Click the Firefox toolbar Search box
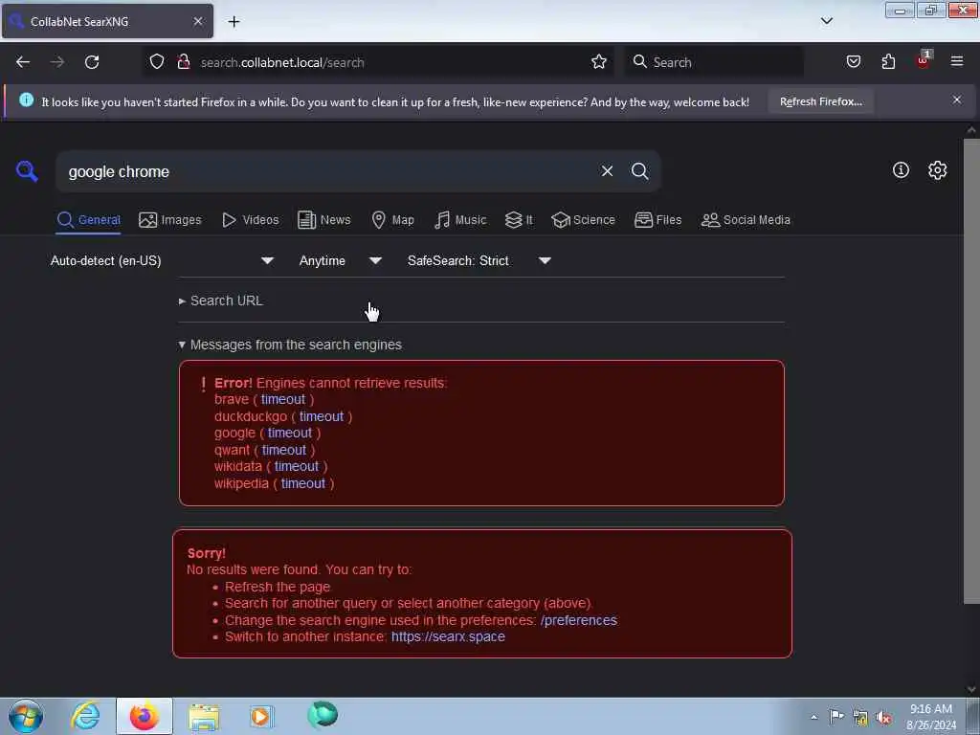Screen dimensions: 980x735 (714, 62)
